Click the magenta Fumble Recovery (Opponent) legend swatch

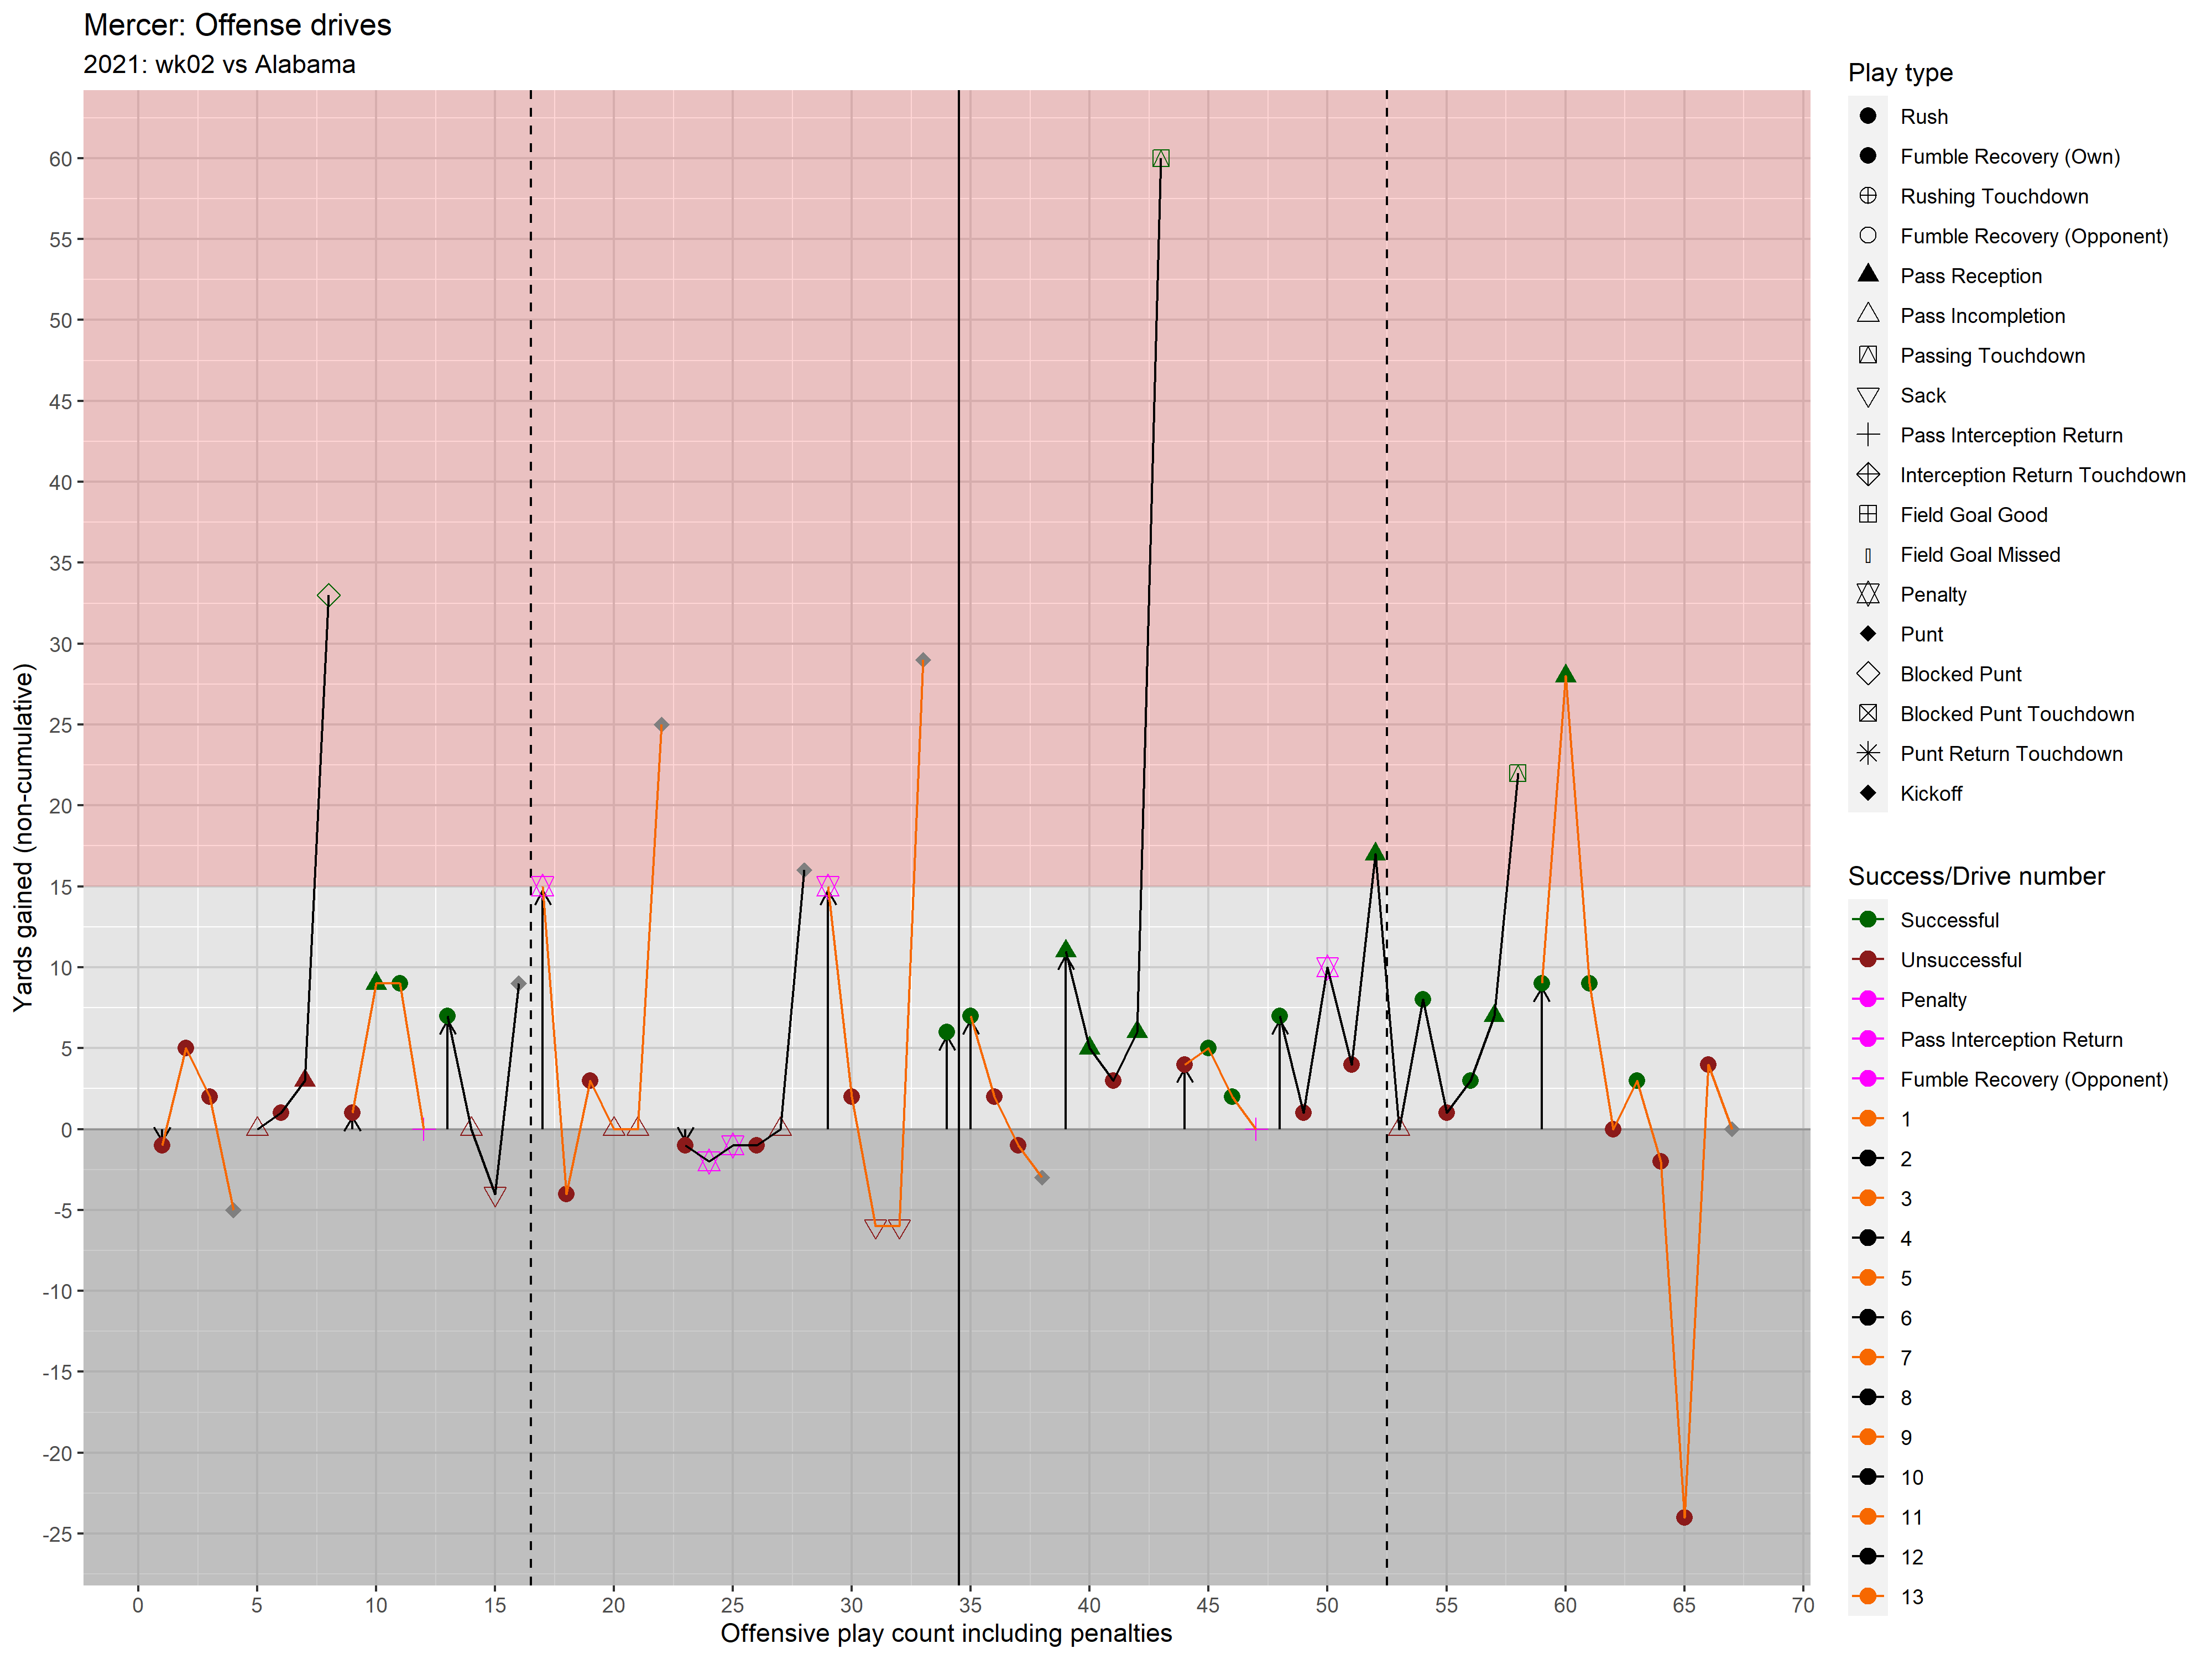[1867, 1079]
